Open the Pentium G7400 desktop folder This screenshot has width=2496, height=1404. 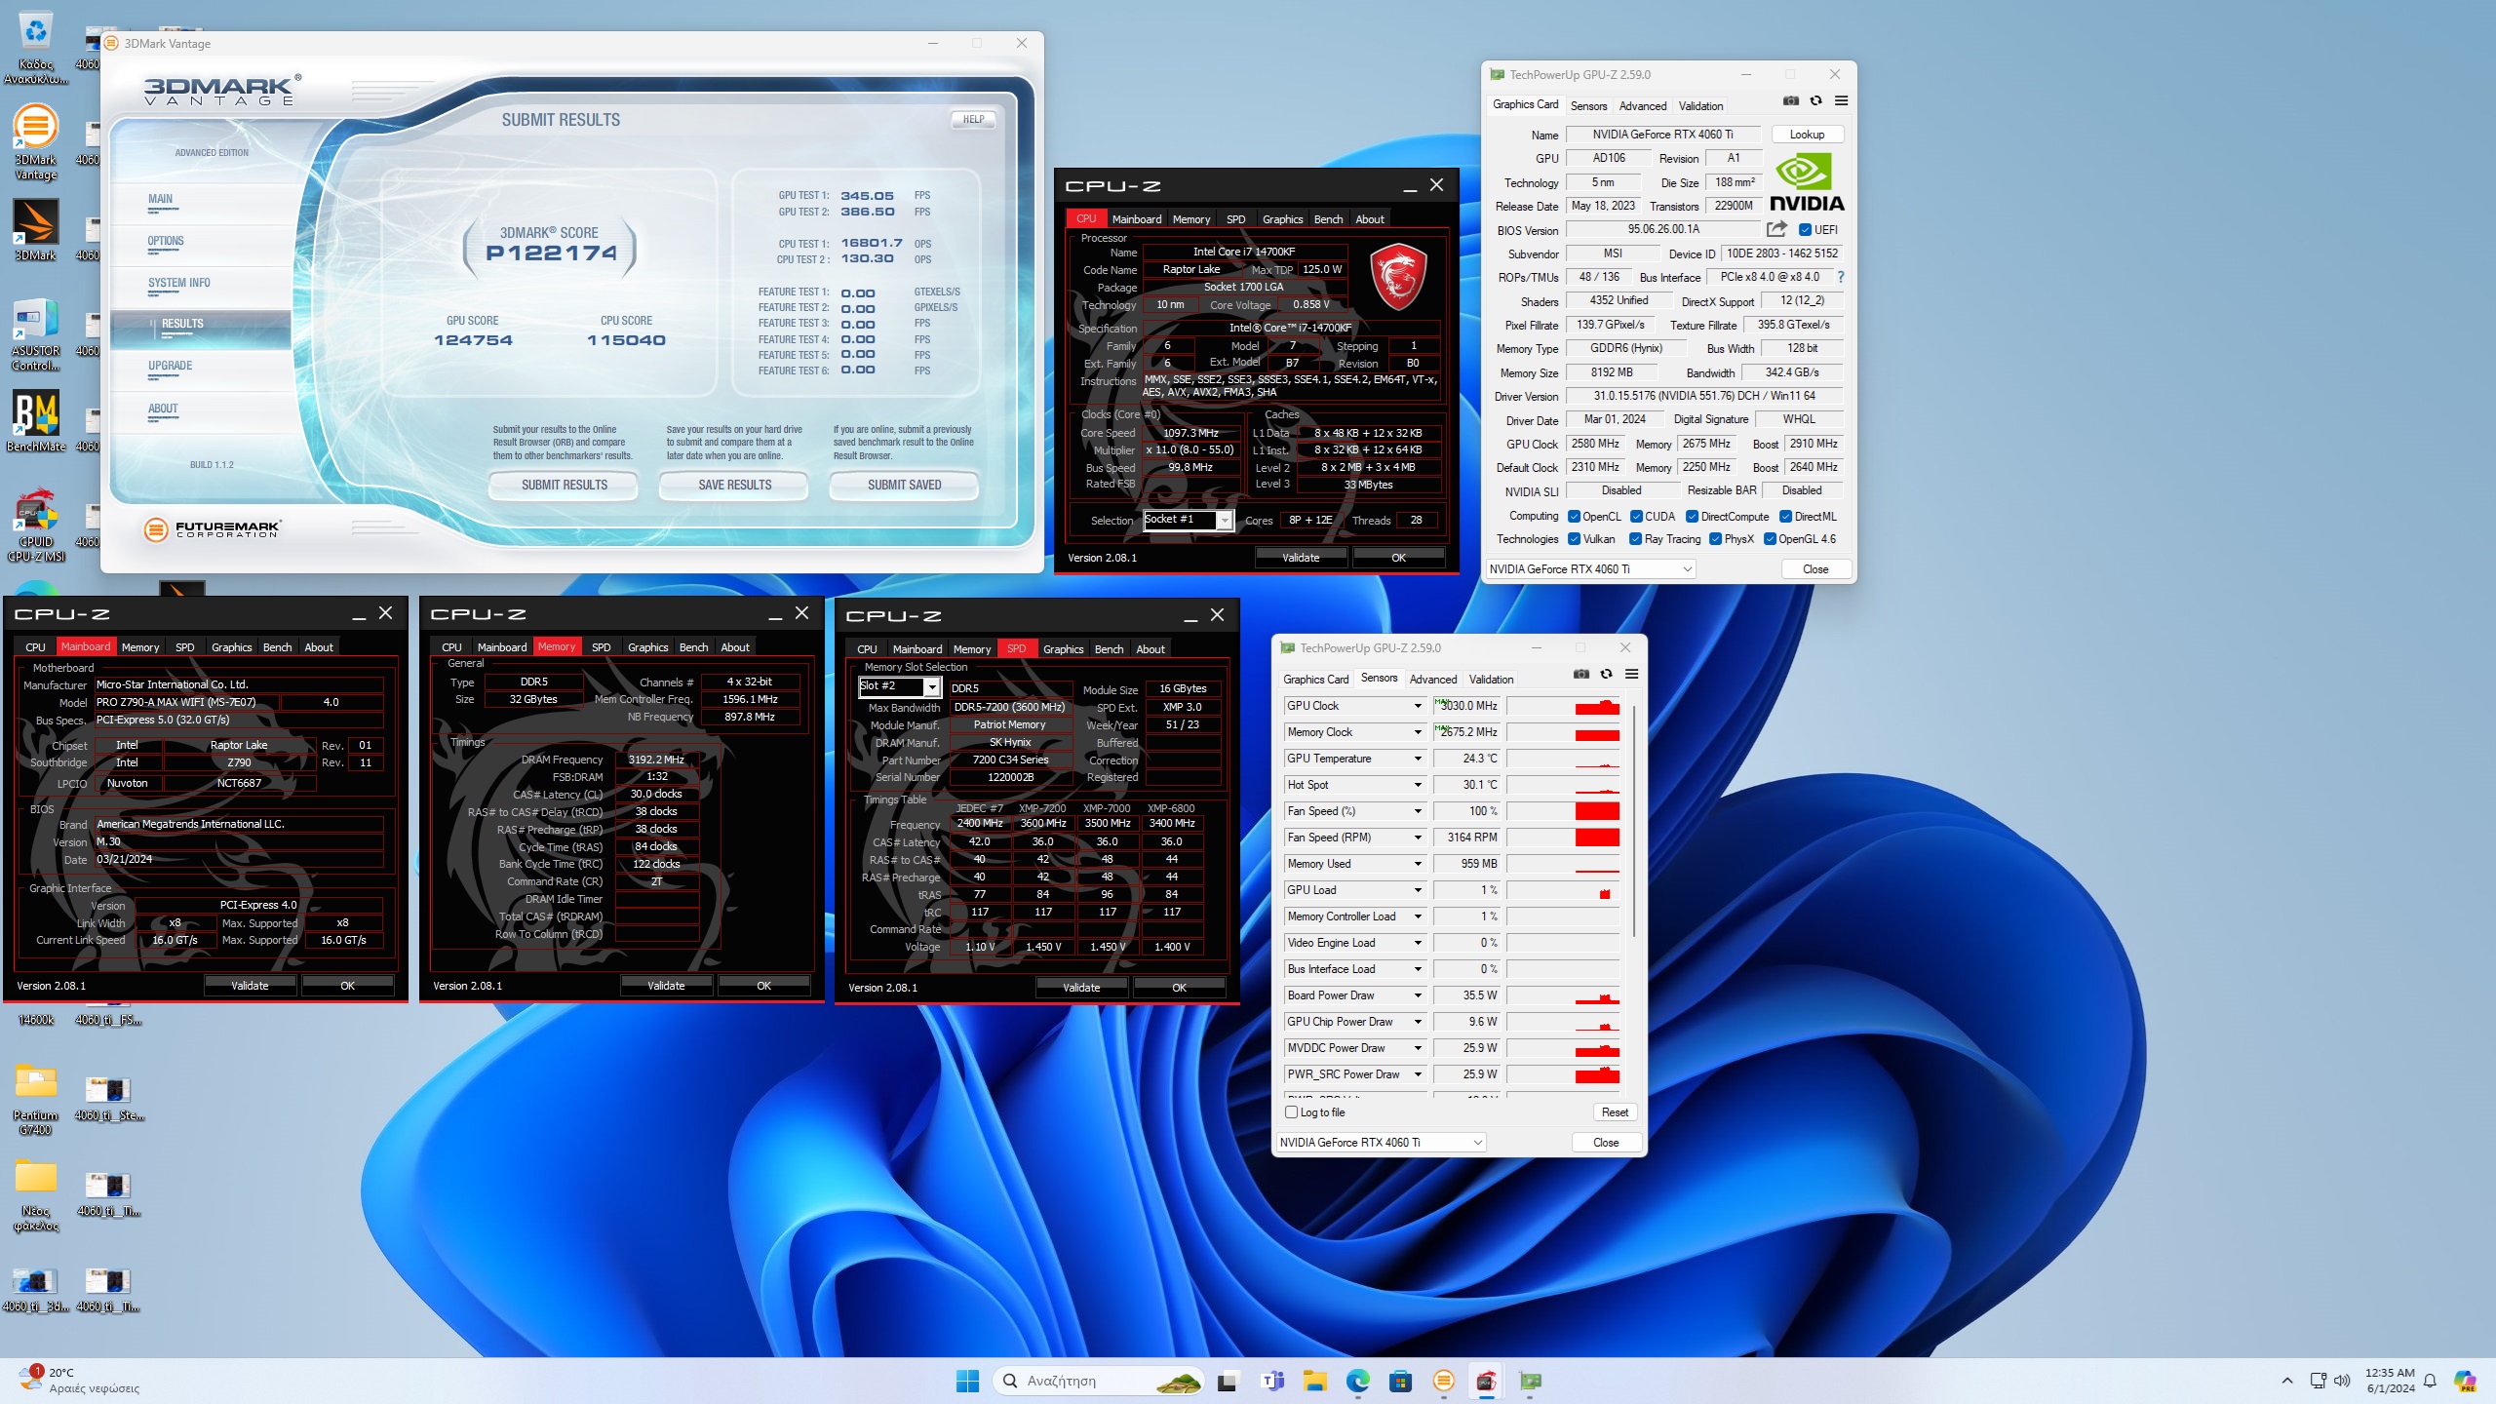[36, 1099]
